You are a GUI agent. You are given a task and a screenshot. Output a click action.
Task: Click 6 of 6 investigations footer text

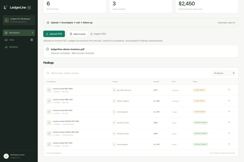click(x=54, y=153)
